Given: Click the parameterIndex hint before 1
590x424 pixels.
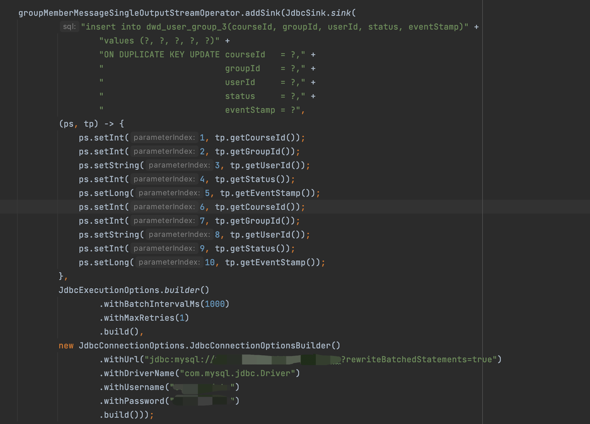Looking at the screenshot, I should 164,138.
